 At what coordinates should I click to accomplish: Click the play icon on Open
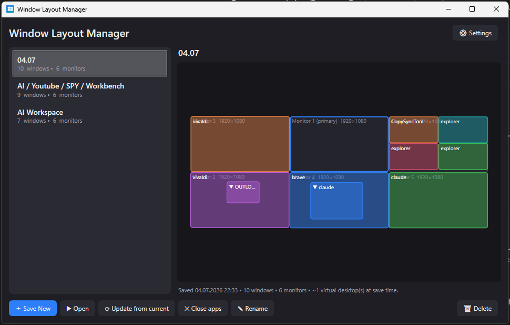pyautogui.click(x=69, y=308)
